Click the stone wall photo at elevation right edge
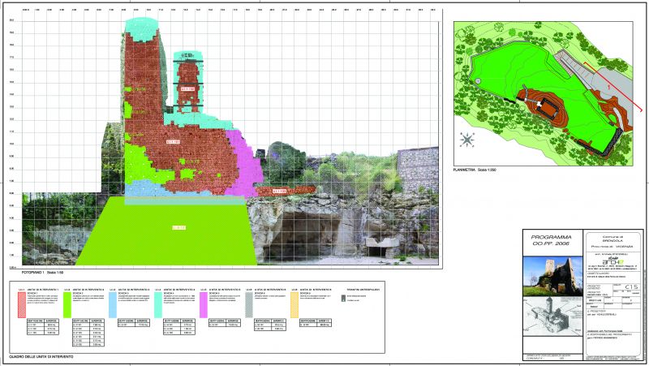 click(418, 170)
